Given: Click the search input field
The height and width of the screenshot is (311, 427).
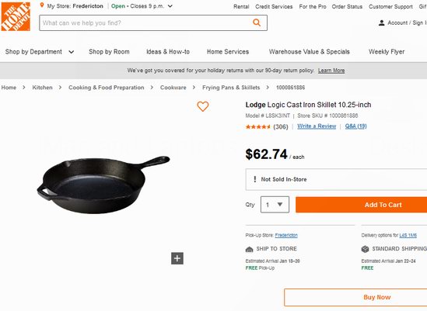Looking at the screenshot, I should point(145,22).
